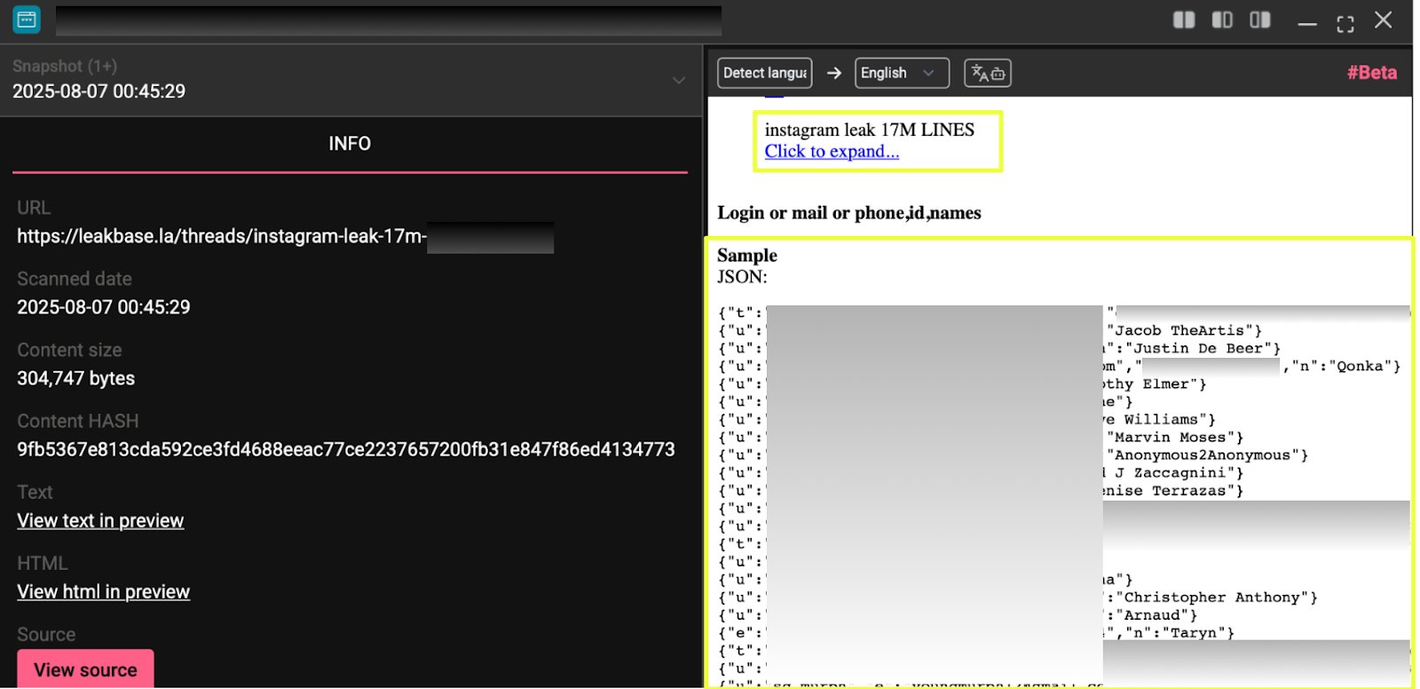Enter fullscreen with the expand icon

[1345, 23]
